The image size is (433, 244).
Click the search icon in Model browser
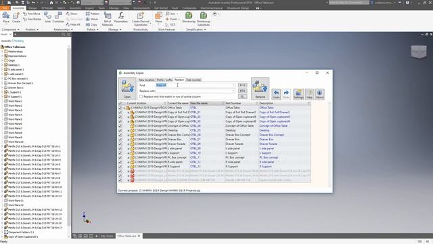[64, 35]
